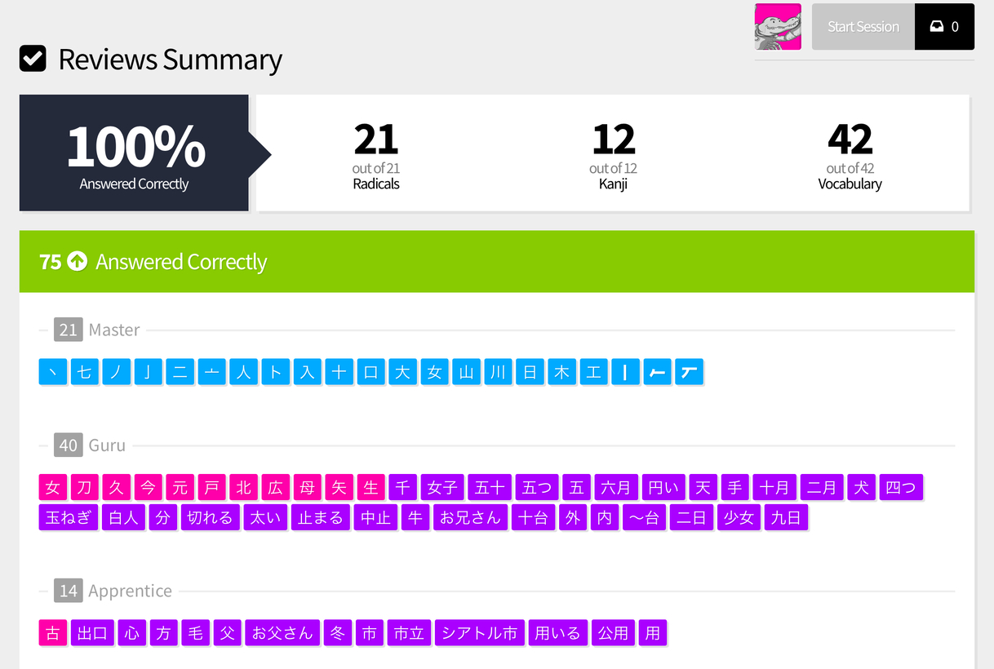Open the 玉ねぎ vocabulary item

(x=69, y=517)
